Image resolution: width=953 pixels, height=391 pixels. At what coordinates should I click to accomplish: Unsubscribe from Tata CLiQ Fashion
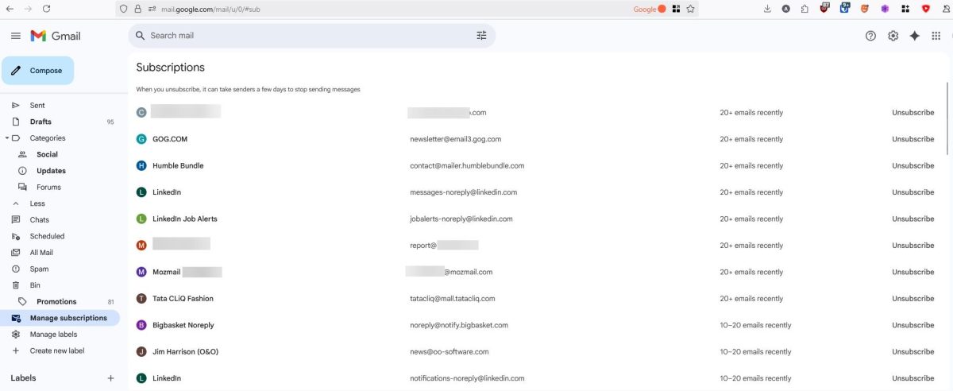pos(912,299)
